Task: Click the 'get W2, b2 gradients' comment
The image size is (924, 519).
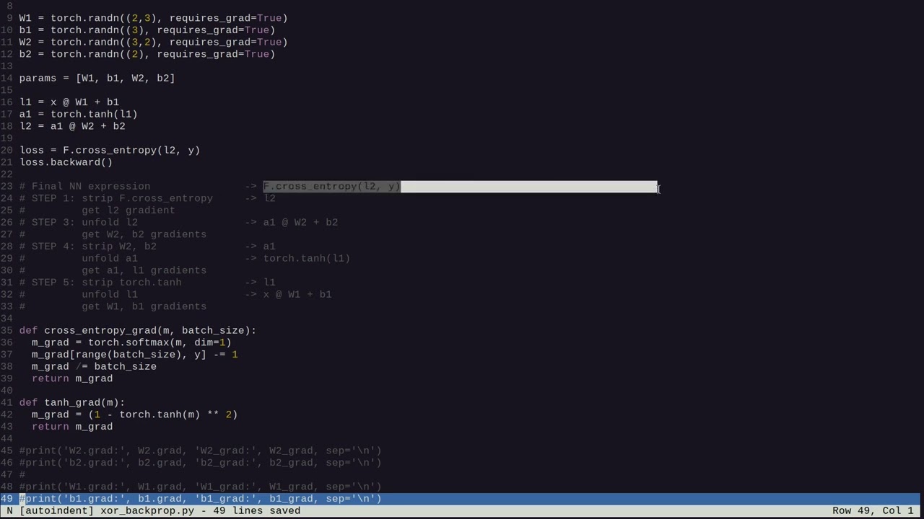Action: [144, 234]
